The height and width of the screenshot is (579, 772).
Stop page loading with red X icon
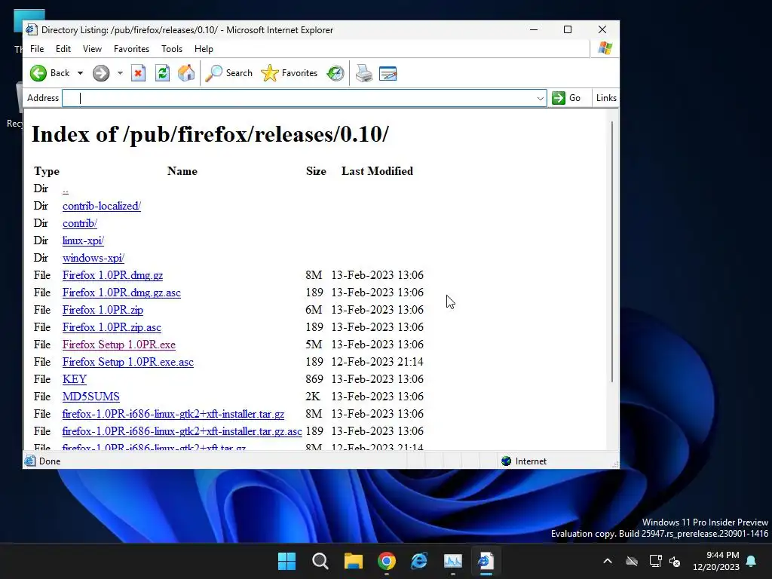coord(139,73)
